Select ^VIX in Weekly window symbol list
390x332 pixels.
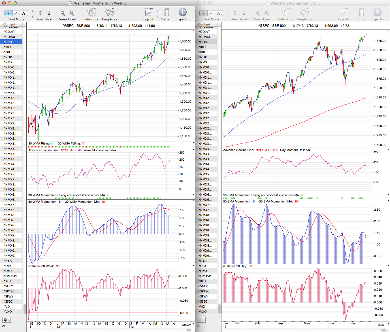pyautogui.click(x=7, y=307)
